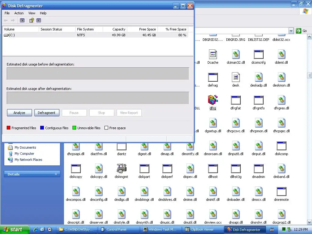Select the diskcopy application icon

[x=76, y=169]
